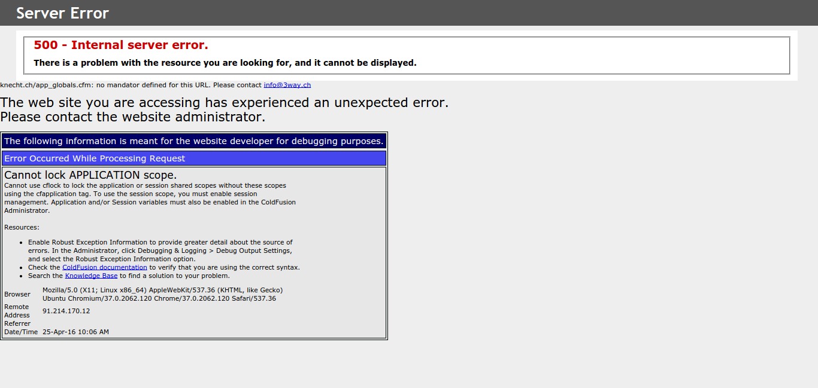Click 'The web site you are accessing' line
Screen dimensions: 818x388
224,102
